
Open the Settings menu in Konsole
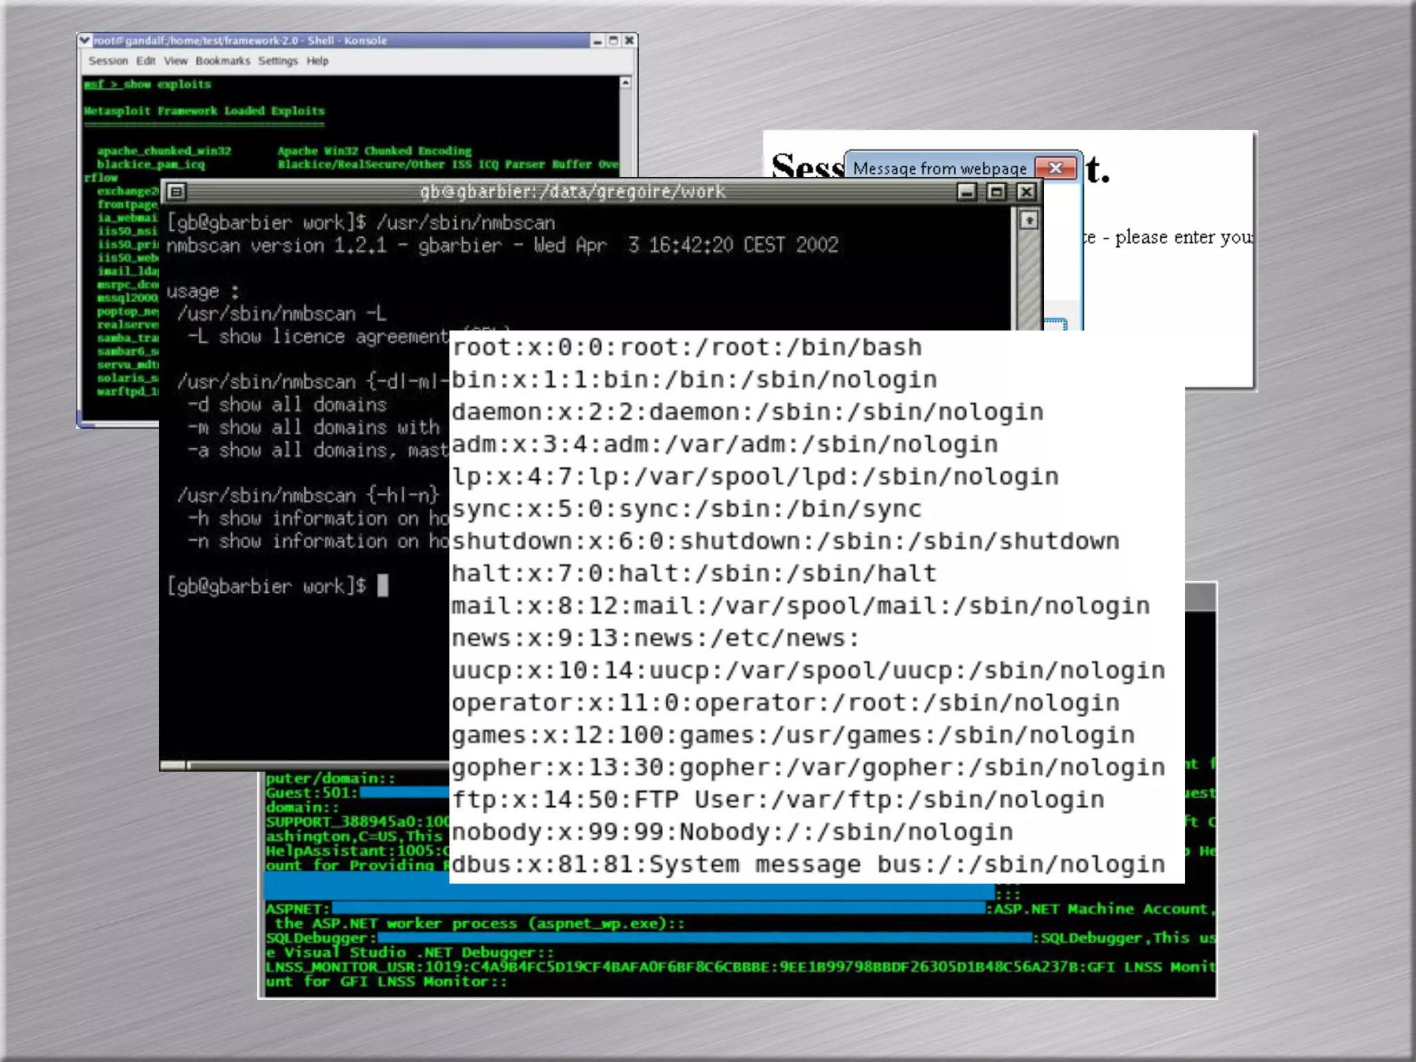coord(278,61)
